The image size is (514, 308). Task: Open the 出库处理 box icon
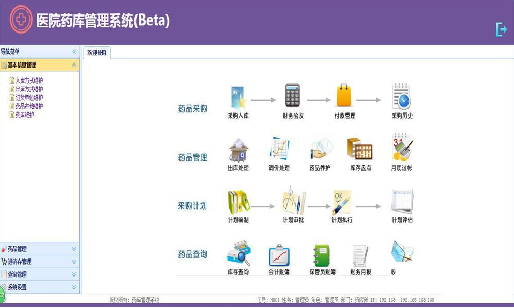tap(238, 150)
